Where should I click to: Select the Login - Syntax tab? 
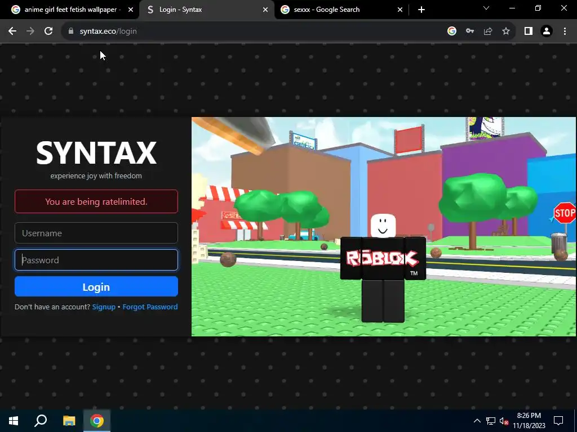point(207,10)
